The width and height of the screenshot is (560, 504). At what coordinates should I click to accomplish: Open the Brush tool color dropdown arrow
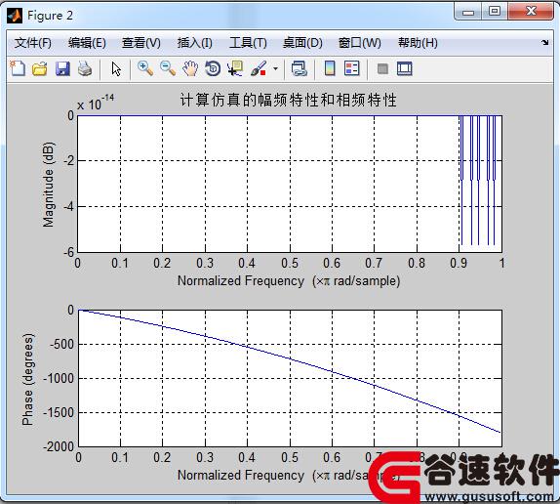(x=275, y=68)
